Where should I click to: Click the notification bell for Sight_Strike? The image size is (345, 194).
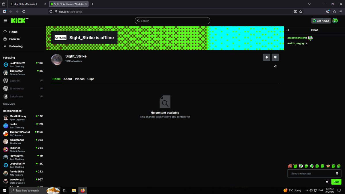pos(267,57)
